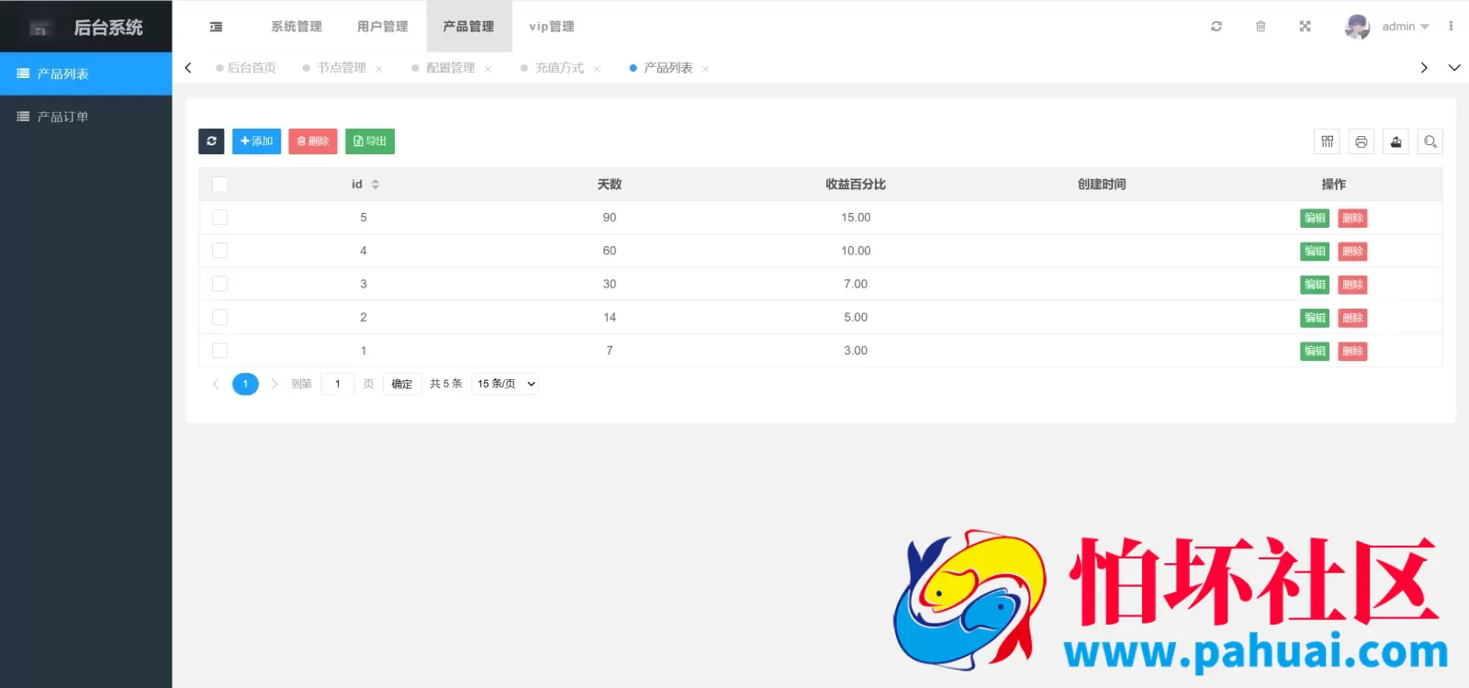Delete the 14 days row

pyautogui.click(x=1352, y=318)
